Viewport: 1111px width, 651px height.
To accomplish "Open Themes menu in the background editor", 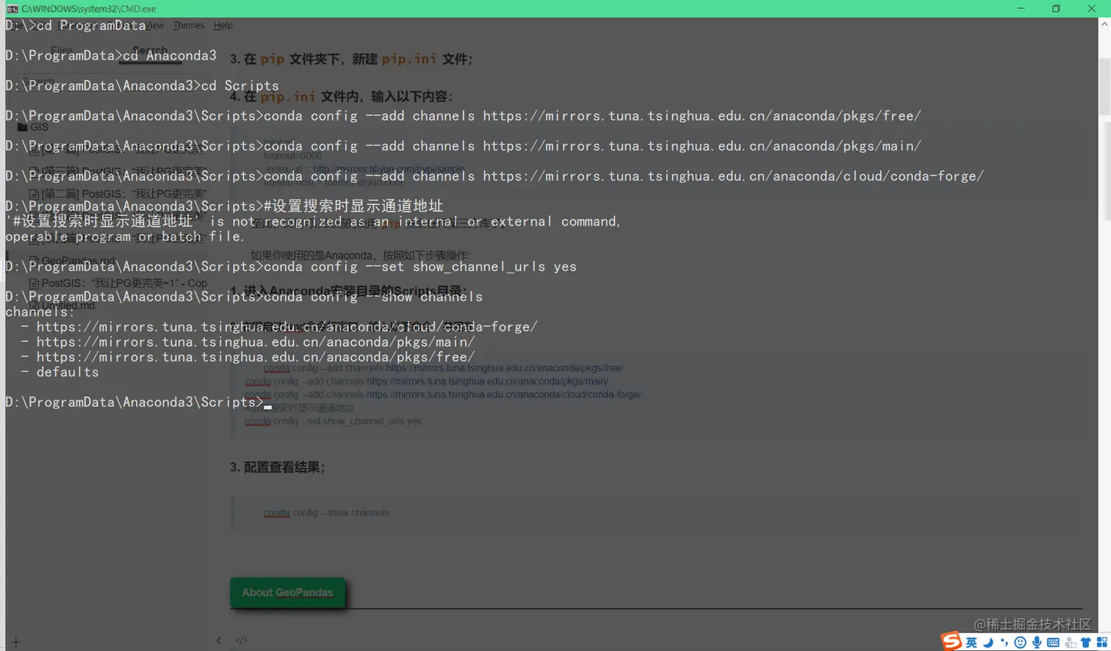I will click(x=189, y=26).
